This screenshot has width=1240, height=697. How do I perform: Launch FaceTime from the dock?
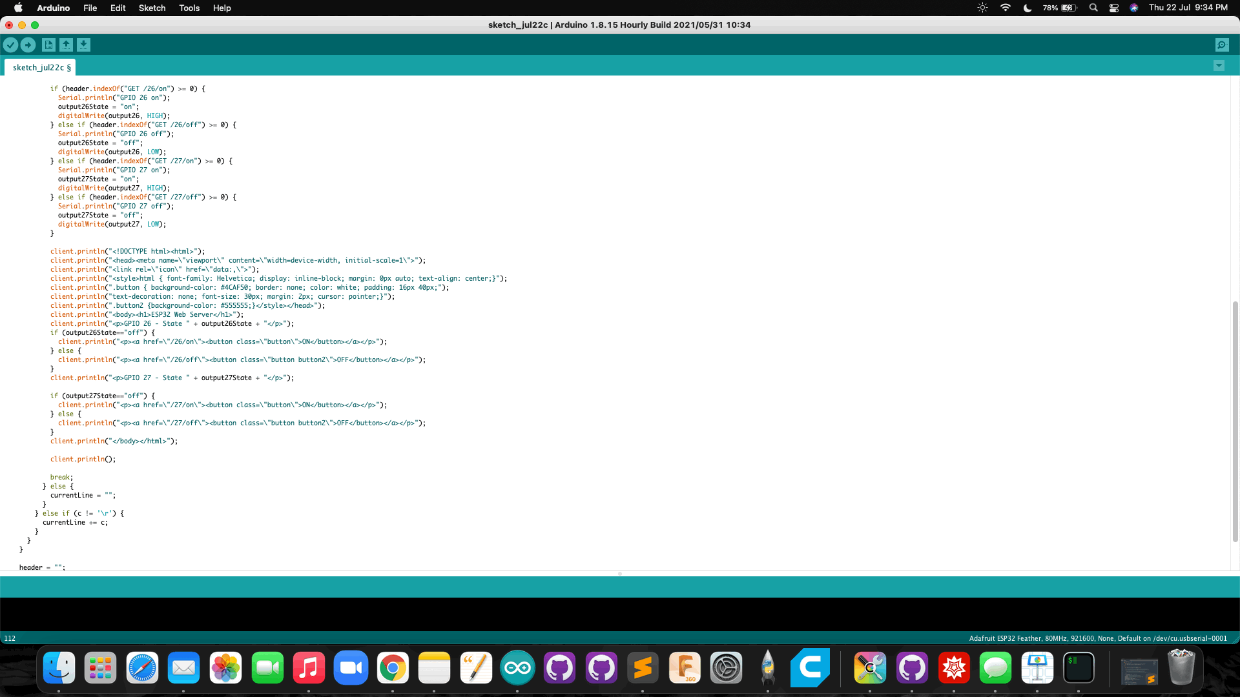(267, 667)
